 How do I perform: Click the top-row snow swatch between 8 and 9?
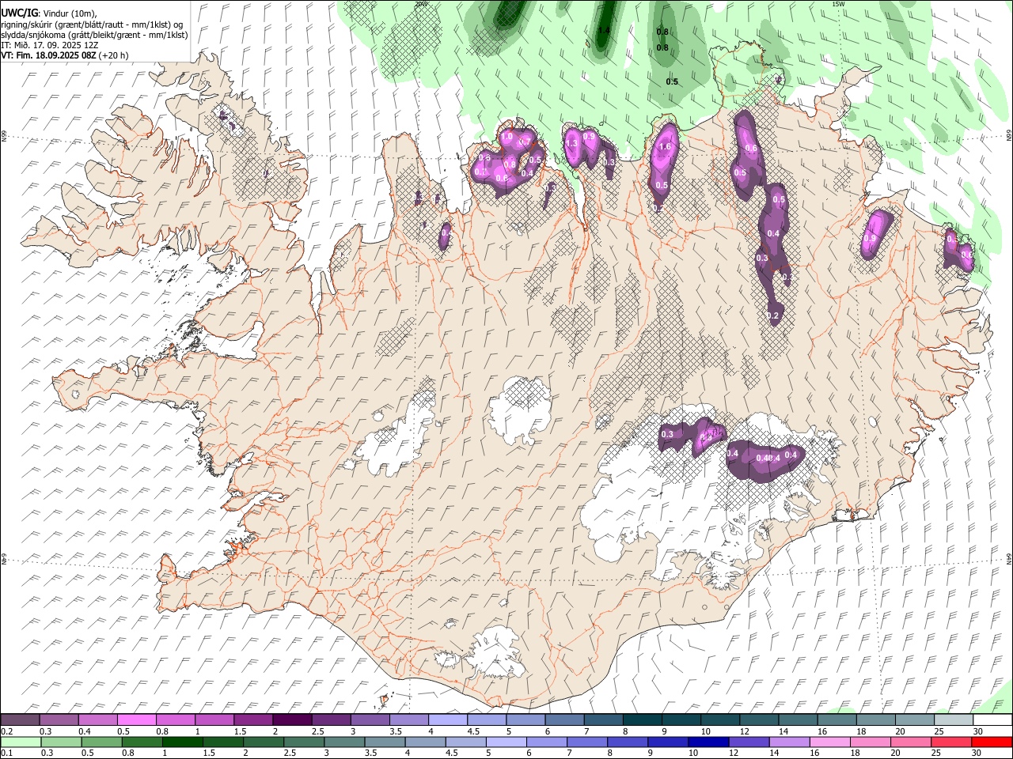(642, 719)
